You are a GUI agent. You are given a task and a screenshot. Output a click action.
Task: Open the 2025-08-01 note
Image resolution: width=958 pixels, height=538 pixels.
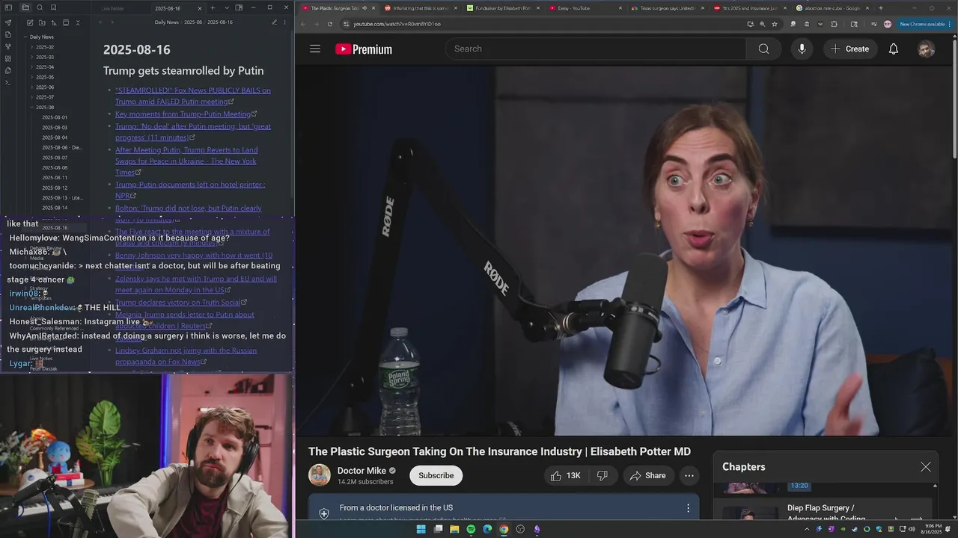click(x=55, y=117)
